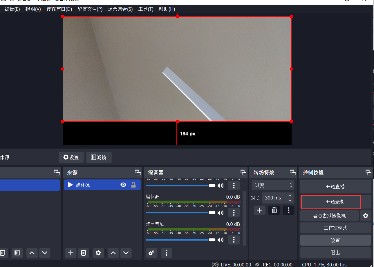Toggle the lock icon on the 媒体源 source
Screen dimensions: 374x267
tap(133, 185)
